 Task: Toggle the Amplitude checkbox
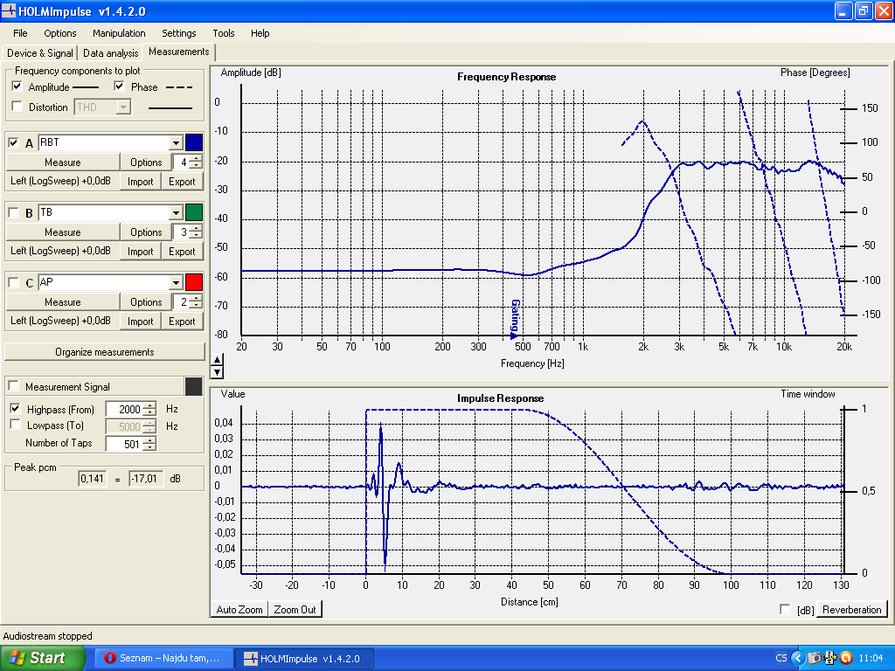point(17,86)
